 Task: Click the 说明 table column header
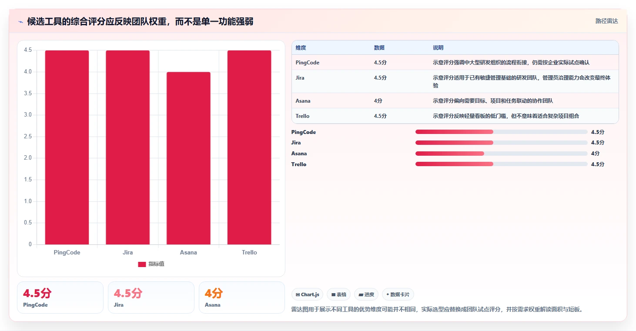tap(438, 48)
